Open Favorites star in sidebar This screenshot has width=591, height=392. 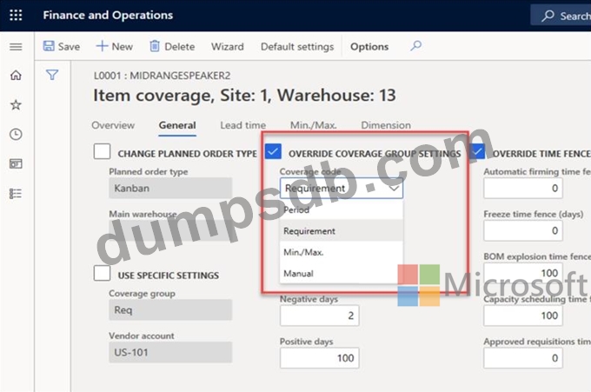(x=15, y=105)
